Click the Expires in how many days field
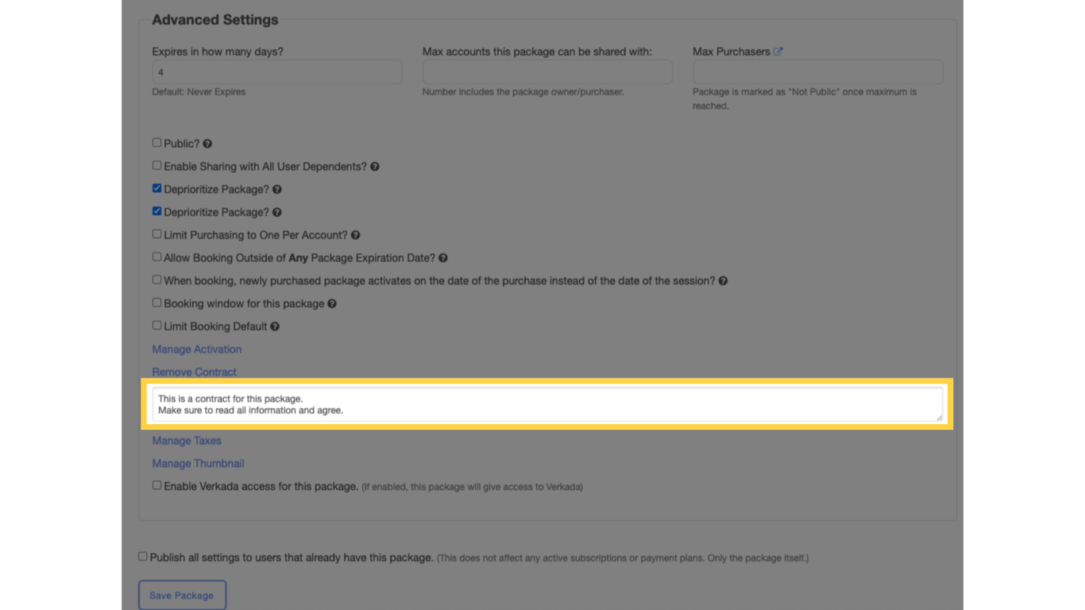 (277, 71)
